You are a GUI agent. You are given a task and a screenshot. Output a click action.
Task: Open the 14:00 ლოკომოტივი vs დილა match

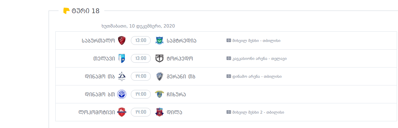[x=141, y=112]
